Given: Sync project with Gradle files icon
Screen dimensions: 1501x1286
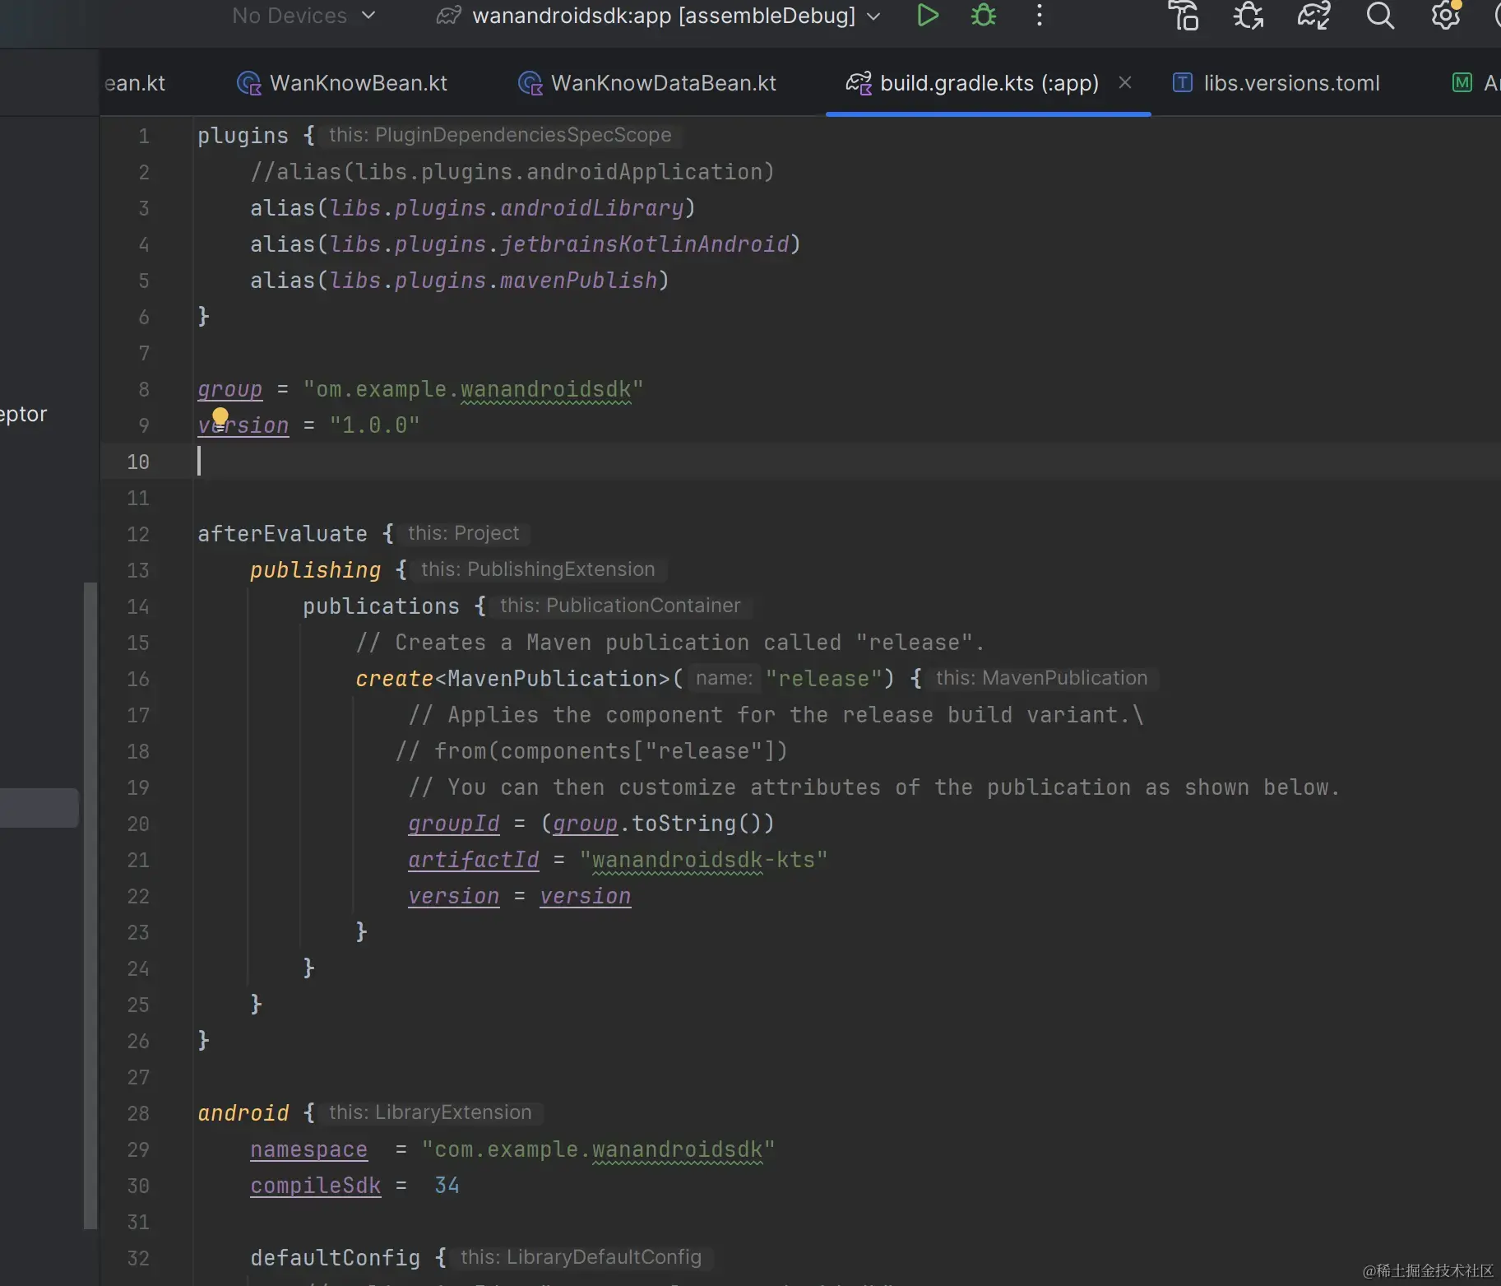Looking at the screenshot, I should tap(1313, 16).
